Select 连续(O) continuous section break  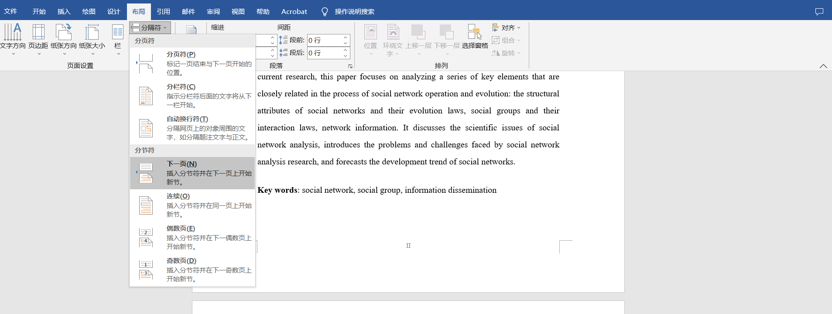pos(192,205)
